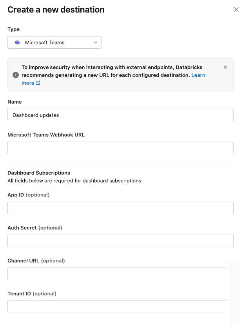Screen dimensions: 243x326
Task: Dismiss the security recommendation banner
Action: [225, 67]
